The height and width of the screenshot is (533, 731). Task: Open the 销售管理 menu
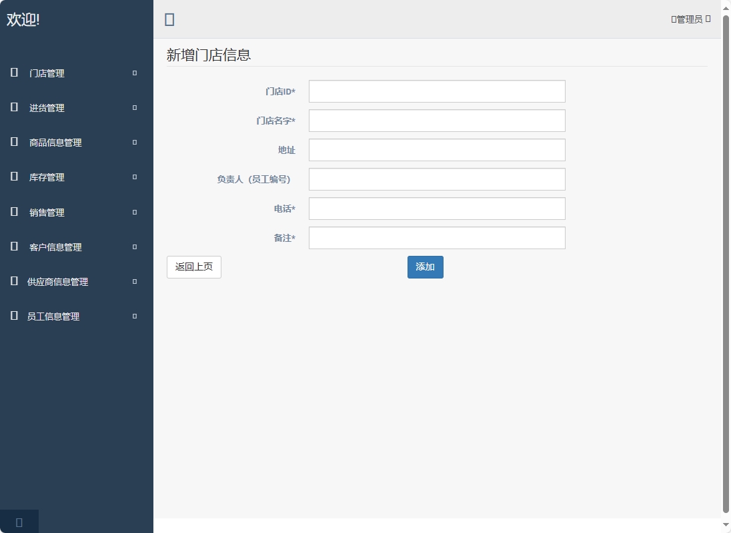(x=77, y=213)
